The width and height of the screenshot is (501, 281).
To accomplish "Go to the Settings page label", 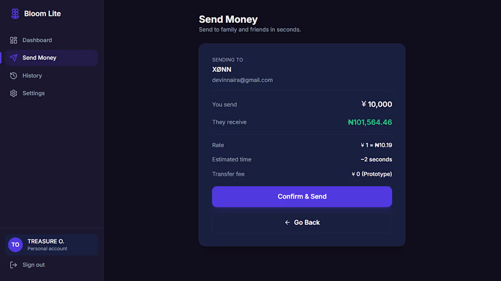I will coord(34,93).
